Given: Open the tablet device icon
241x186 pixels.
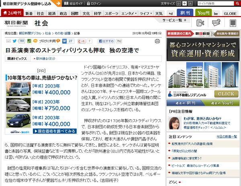Looking at the screenshot, I should (x=232, y=23).
